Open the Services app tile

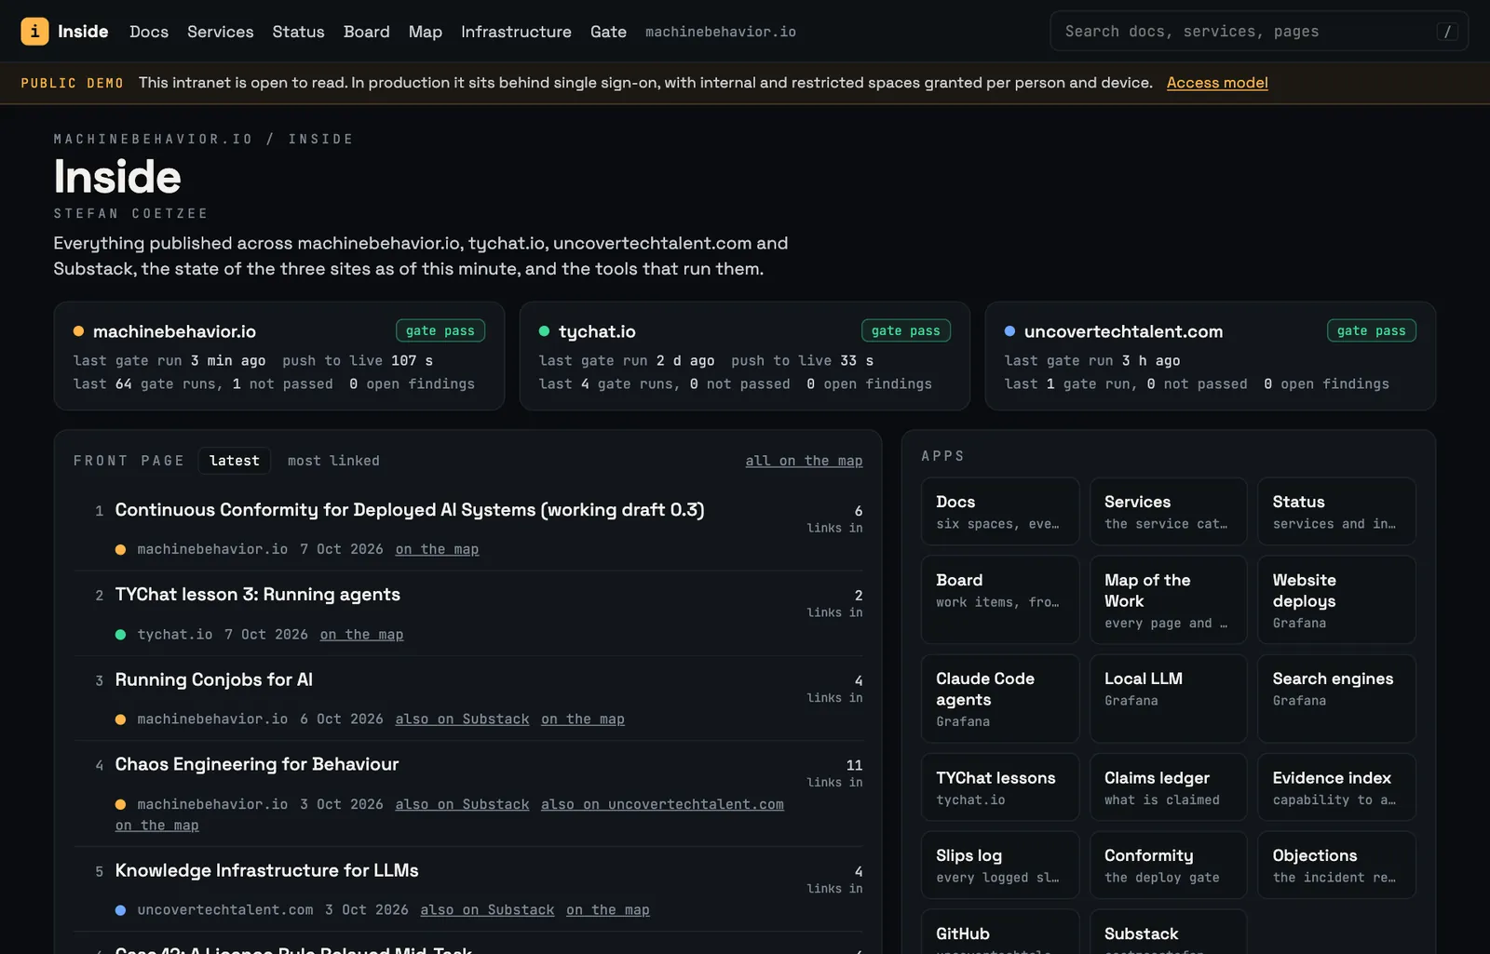coord(1169,511)
